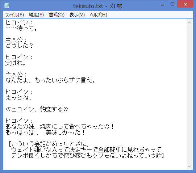Open the 編集(E) menu

[36, 15]
